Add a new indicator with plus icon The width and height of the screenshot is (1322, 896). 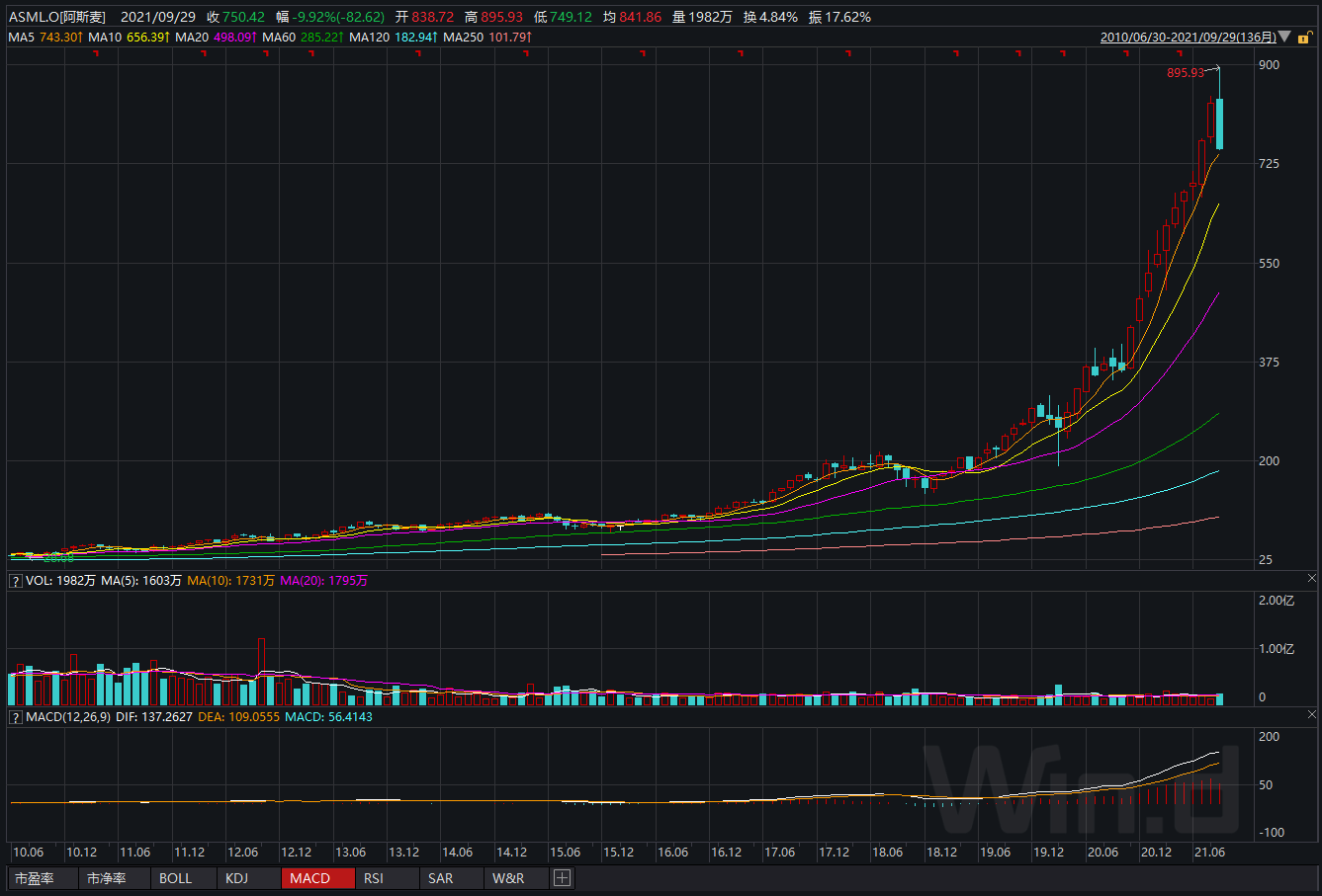tap(562, 878)
